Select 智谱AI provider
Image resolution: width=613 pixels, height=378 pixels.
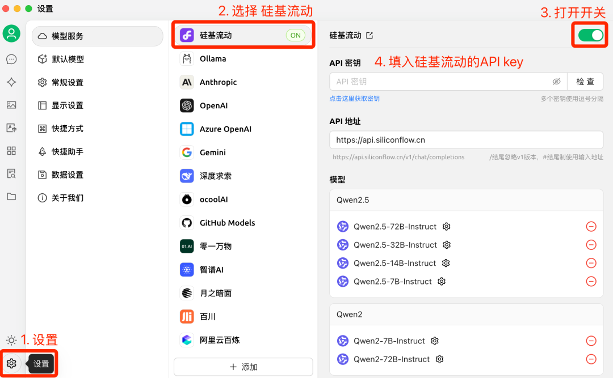243,269
